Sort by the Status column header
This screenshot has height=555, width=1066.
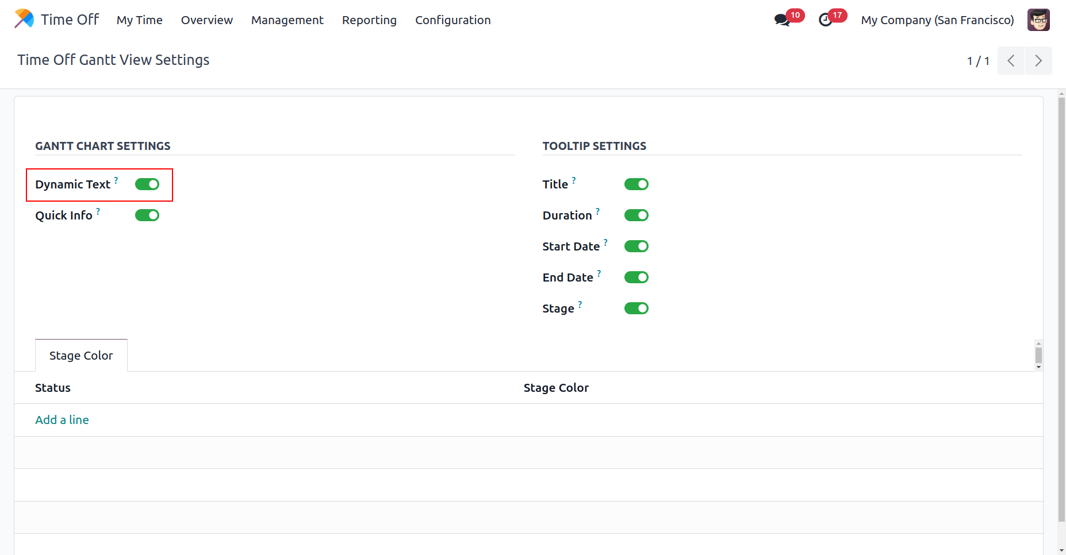click(53, 388)
